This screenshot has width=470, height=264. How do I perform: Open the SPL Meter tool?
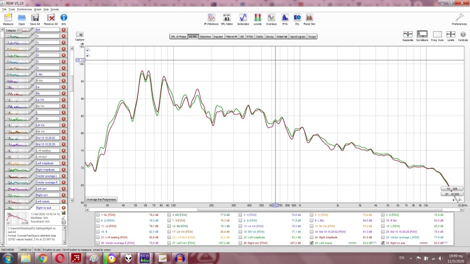coord(226,19)
